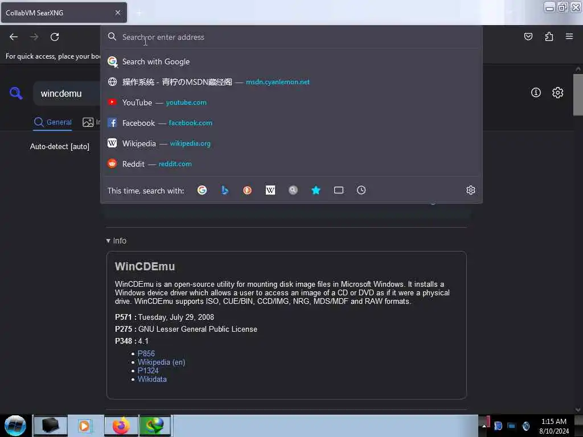Viewport: 583px width, 437px height.
Task: Go back with the browser back arrow
Action: pyautogui.click(x=14, y=37)
